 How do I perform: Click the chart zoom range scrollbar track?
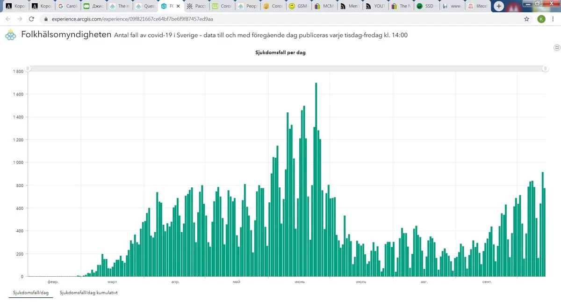pos(287,69)
